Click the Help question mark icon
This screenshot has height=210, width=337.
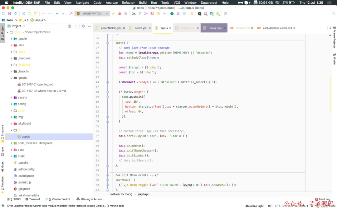[x=172, y=14]
